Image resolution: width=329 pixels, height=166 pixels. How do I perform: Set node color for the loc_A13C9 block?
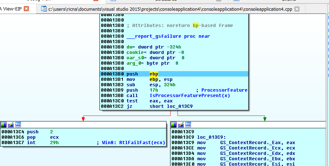pyautogui.click(x=174, y=125)
